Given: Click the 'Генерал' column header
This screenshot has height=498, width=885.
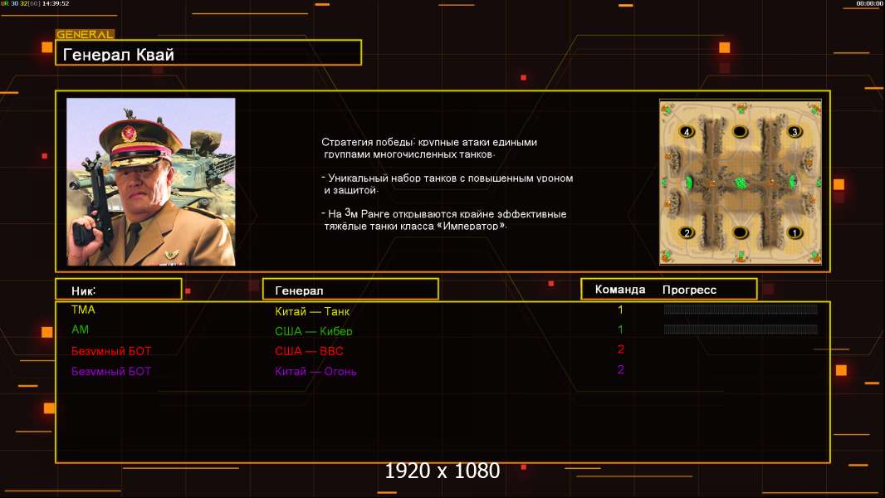Looking at the screenshot, I should tap(350, 290).
